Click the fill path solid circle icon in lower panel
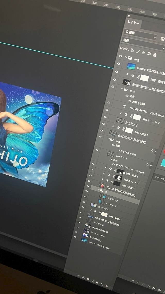Screen dimensions: 165x294 pyautogui.click(x=133, y=281)
